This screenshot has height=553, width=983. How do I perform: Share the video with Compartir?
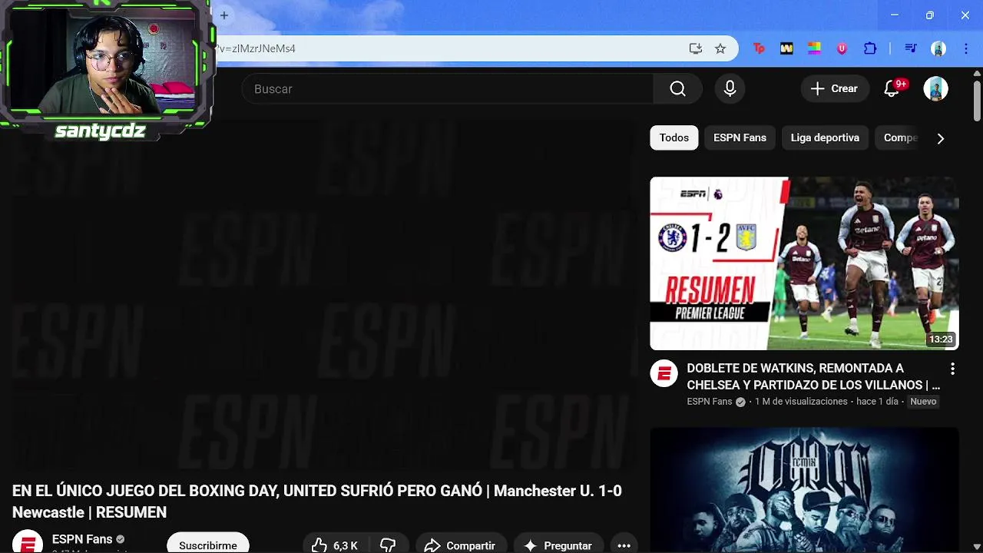tap(461, 545)
